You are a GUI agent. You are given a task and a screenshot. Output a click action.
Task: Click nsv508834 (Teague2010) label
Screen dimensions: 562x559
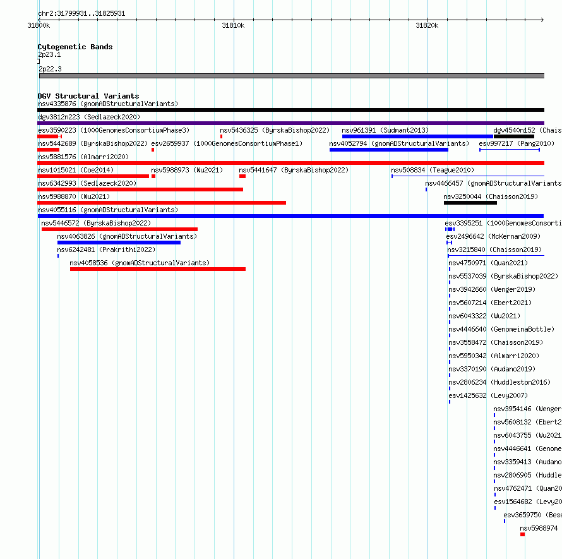(x=433, y=171)
